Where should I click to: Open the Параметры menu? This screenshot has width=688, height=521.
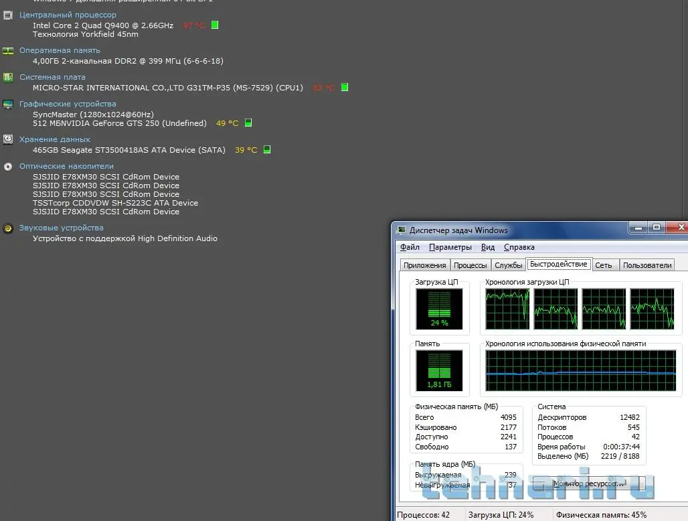[450, 247]
